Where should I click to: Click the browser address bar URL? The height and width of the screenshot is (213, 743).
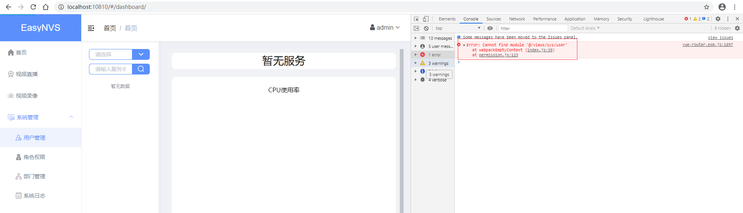click(106, 7)
